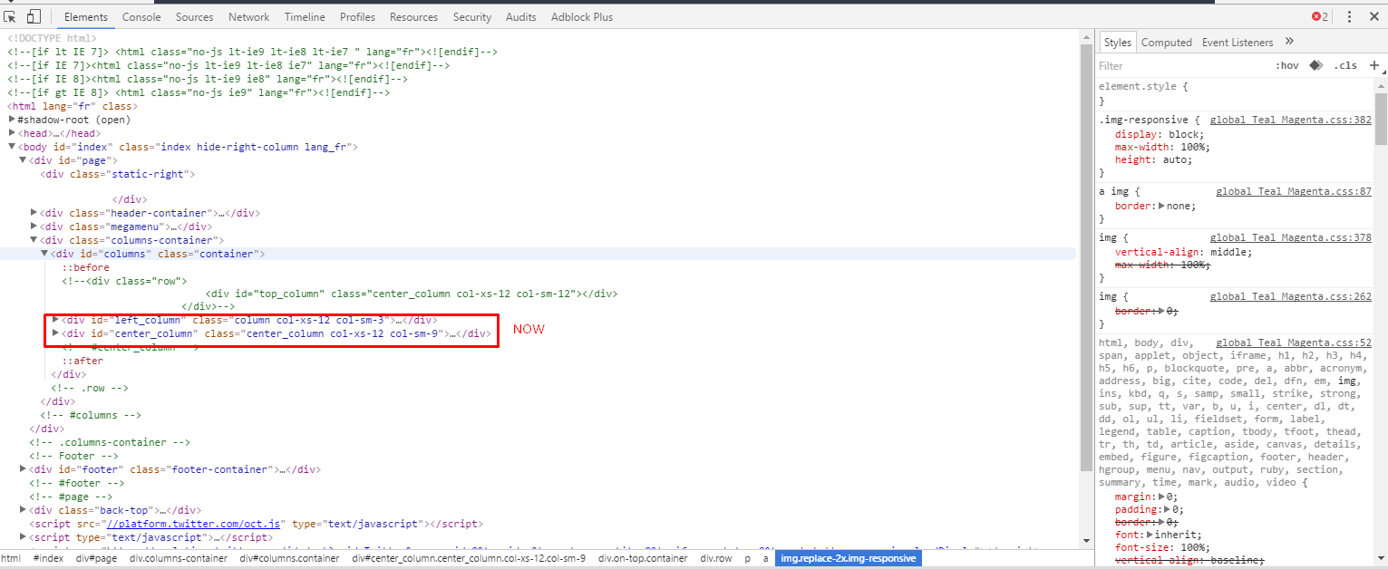This screenshot has height=569, width=1388.
Task: Add a new style rule with plus icon
Action: [x=1374, y=65]
